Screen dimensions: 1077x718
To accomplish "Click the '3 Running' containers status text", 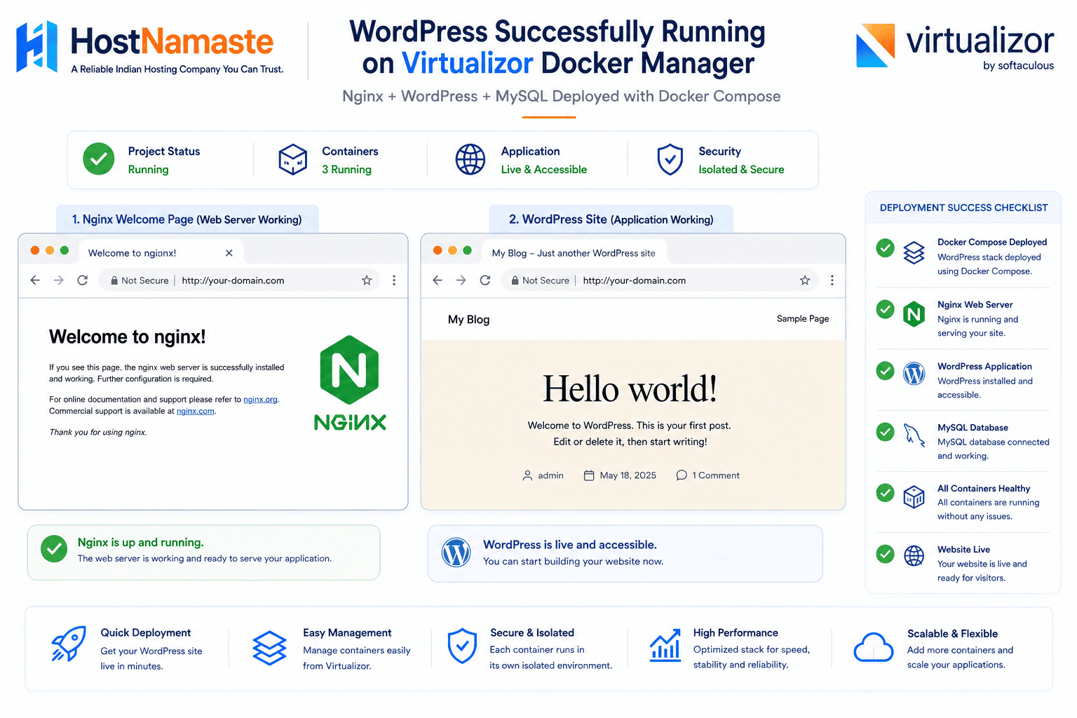I will (x=346, y=170).
